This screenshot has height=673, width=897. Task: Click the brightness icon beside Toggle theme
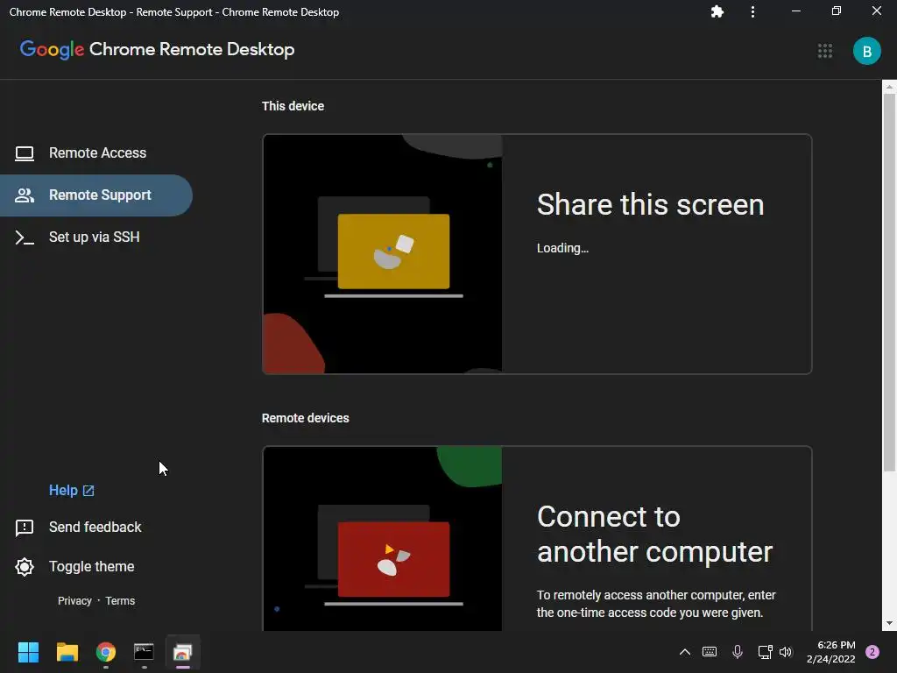pyautogui.click(x=25, y=567)
